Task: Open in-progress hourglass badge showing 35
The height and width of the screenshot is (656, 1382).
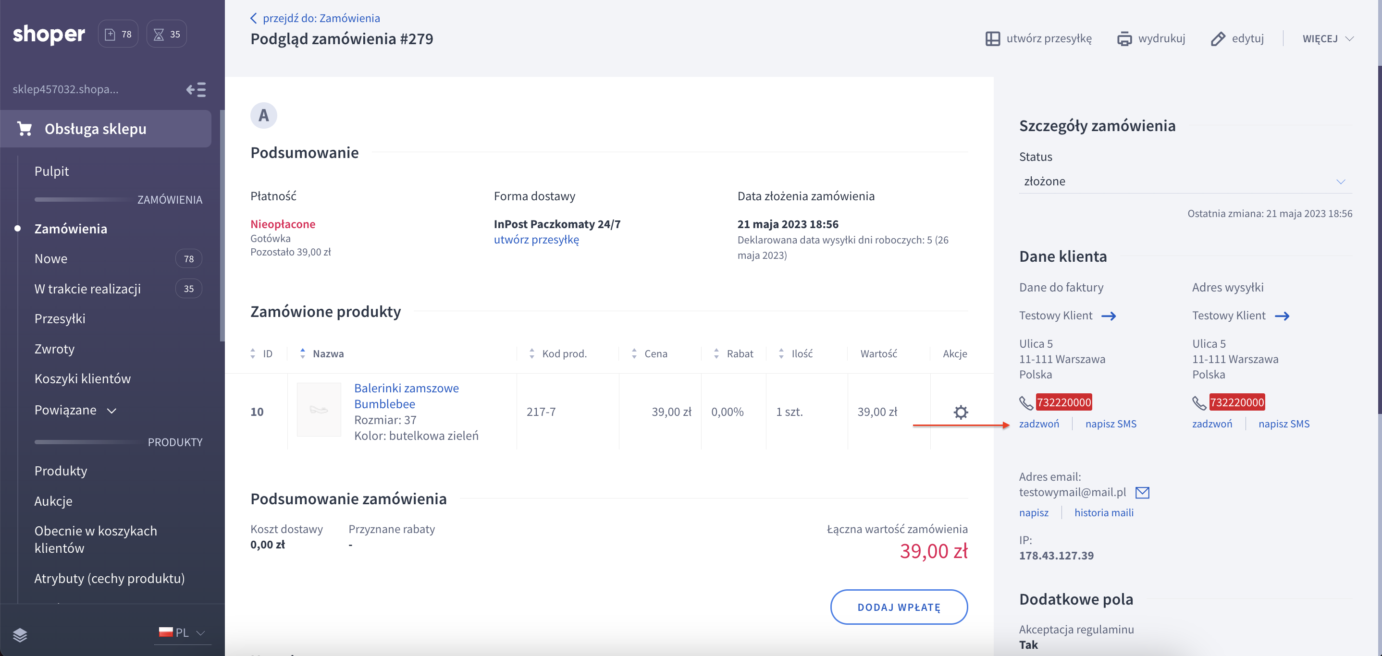Action: pos(167,34)
